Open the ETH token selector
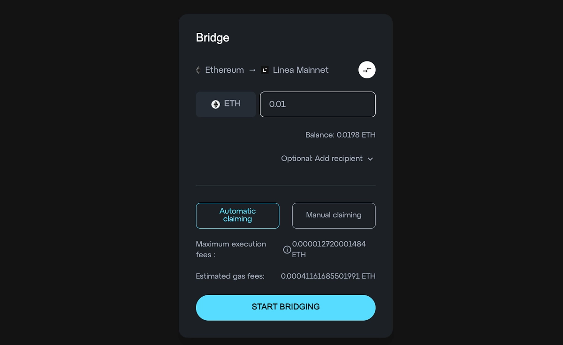 click(x=226, y=104)
